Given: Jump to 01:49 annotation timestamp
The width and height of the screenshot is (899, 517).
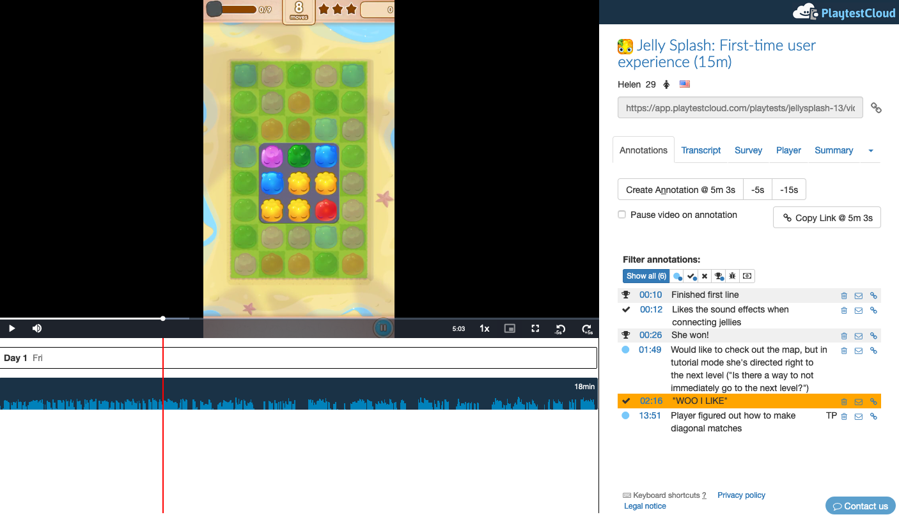Looking at the screenshot, I should click(x=650, y=350).
